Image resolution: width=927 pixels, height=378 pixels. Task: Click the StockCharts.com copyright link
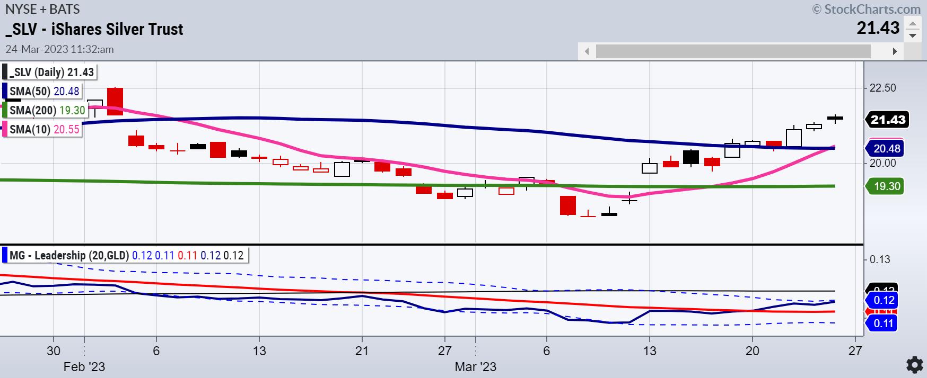(867, 9)
